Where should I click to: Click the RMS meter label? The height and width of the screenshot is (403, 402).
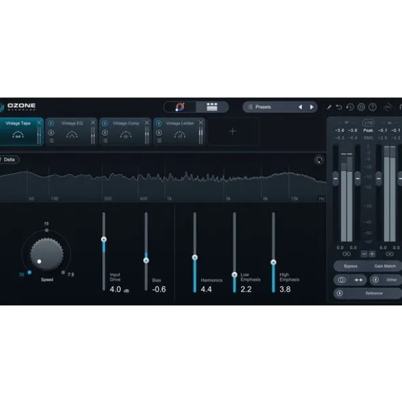coord(368,138)
